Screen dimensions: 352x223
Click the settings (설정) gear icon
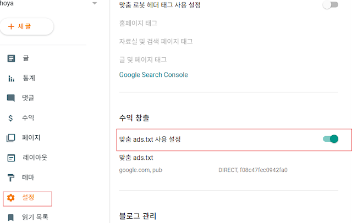click(11, 197)
